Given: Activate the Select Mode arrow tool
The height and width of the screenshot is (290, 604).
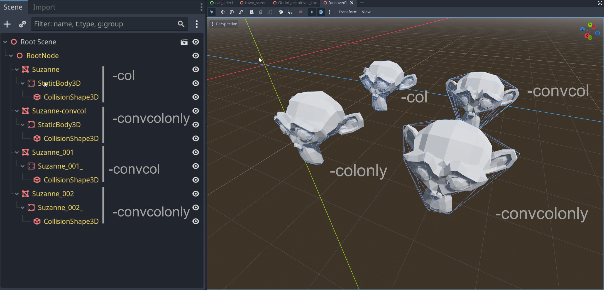Looking at the screenshot, I should (212, 12).
